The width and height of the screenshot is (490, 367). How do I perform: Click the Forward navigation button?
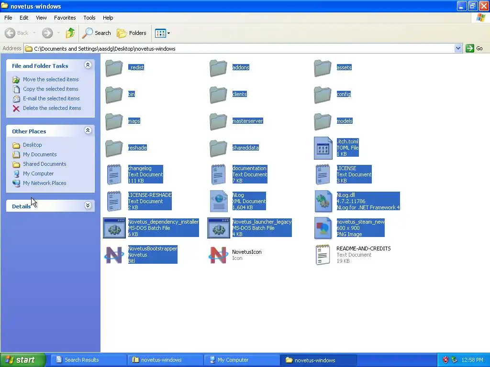pos(47,33)
